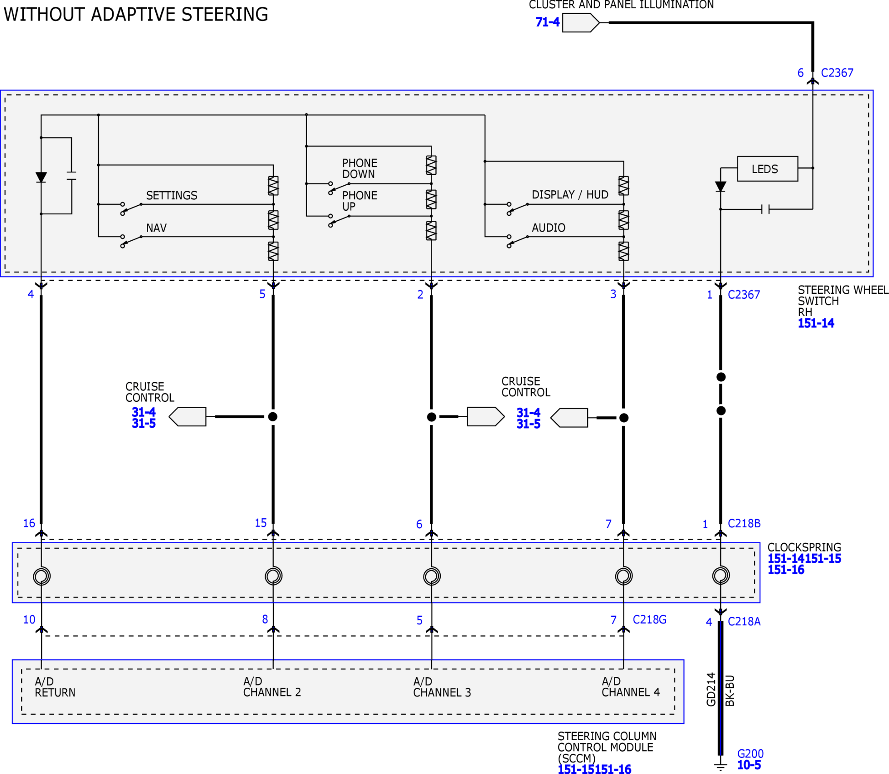The width and height of the screenshot is (889, 774).
Task: Click the A/D CHANNEL 4 label
Action: 631,687
